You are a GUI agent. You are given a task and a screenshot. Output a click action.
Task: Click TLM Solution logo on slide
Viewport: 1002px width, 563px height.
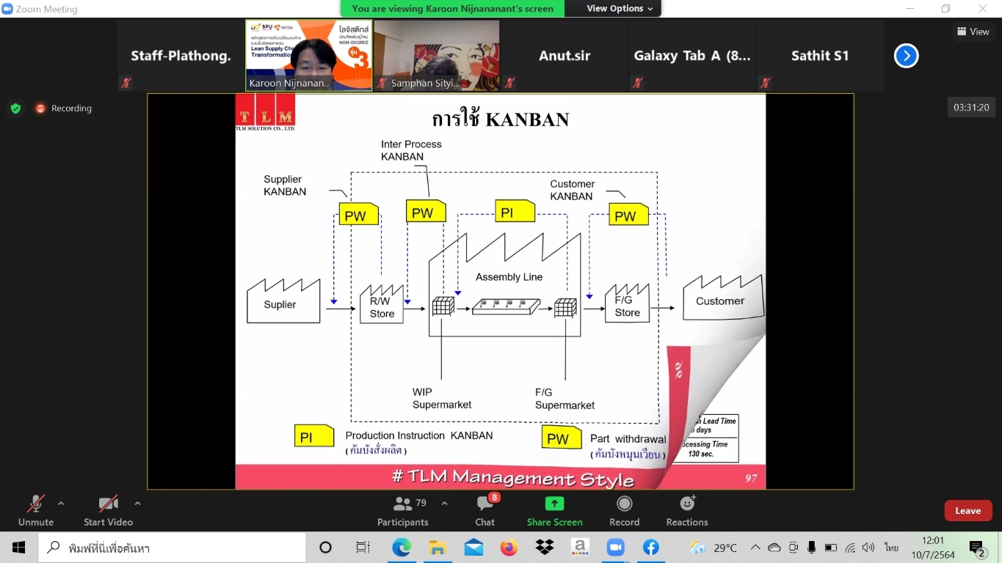point(265,112)
